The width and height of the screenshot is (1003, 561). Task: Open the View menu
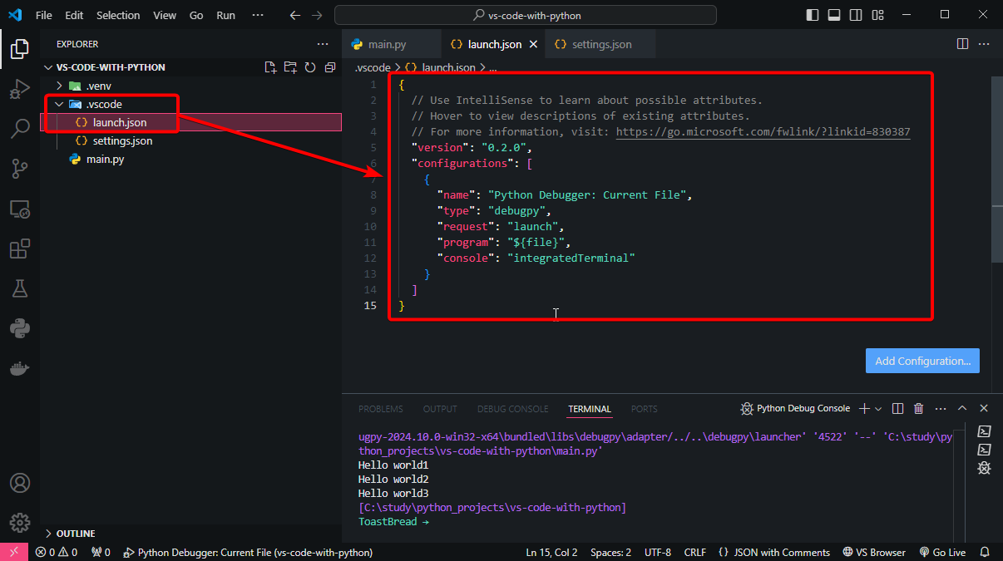tap(165, 15)
